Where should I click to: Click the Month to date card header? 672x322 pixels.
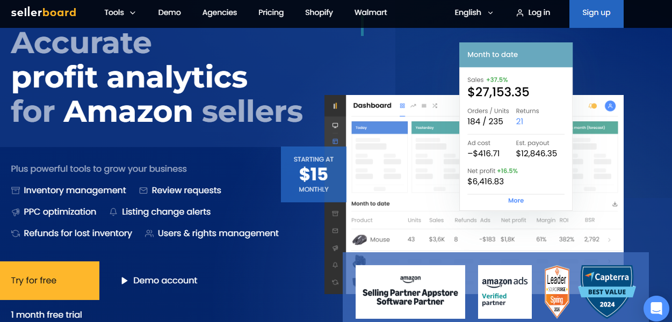pyautogui.click(x=516, y=55)
